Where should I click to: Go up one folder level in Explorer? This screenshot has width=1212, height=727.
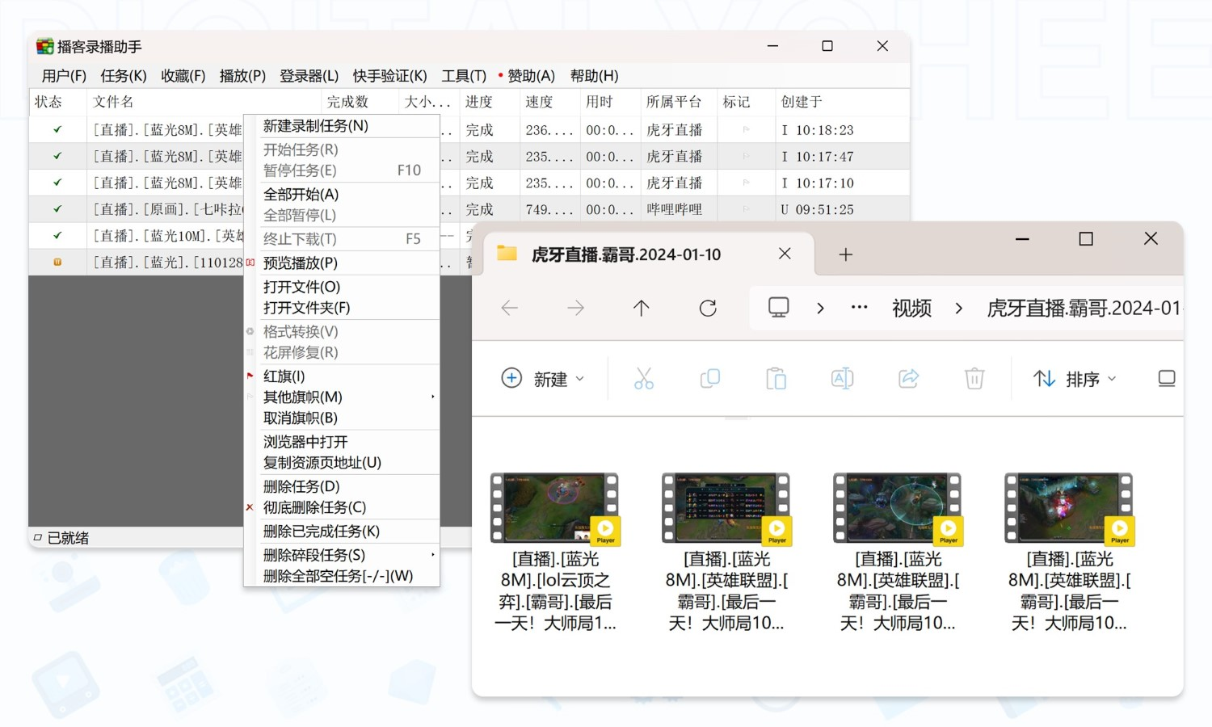pyautogui.click(x=642, y=308)
